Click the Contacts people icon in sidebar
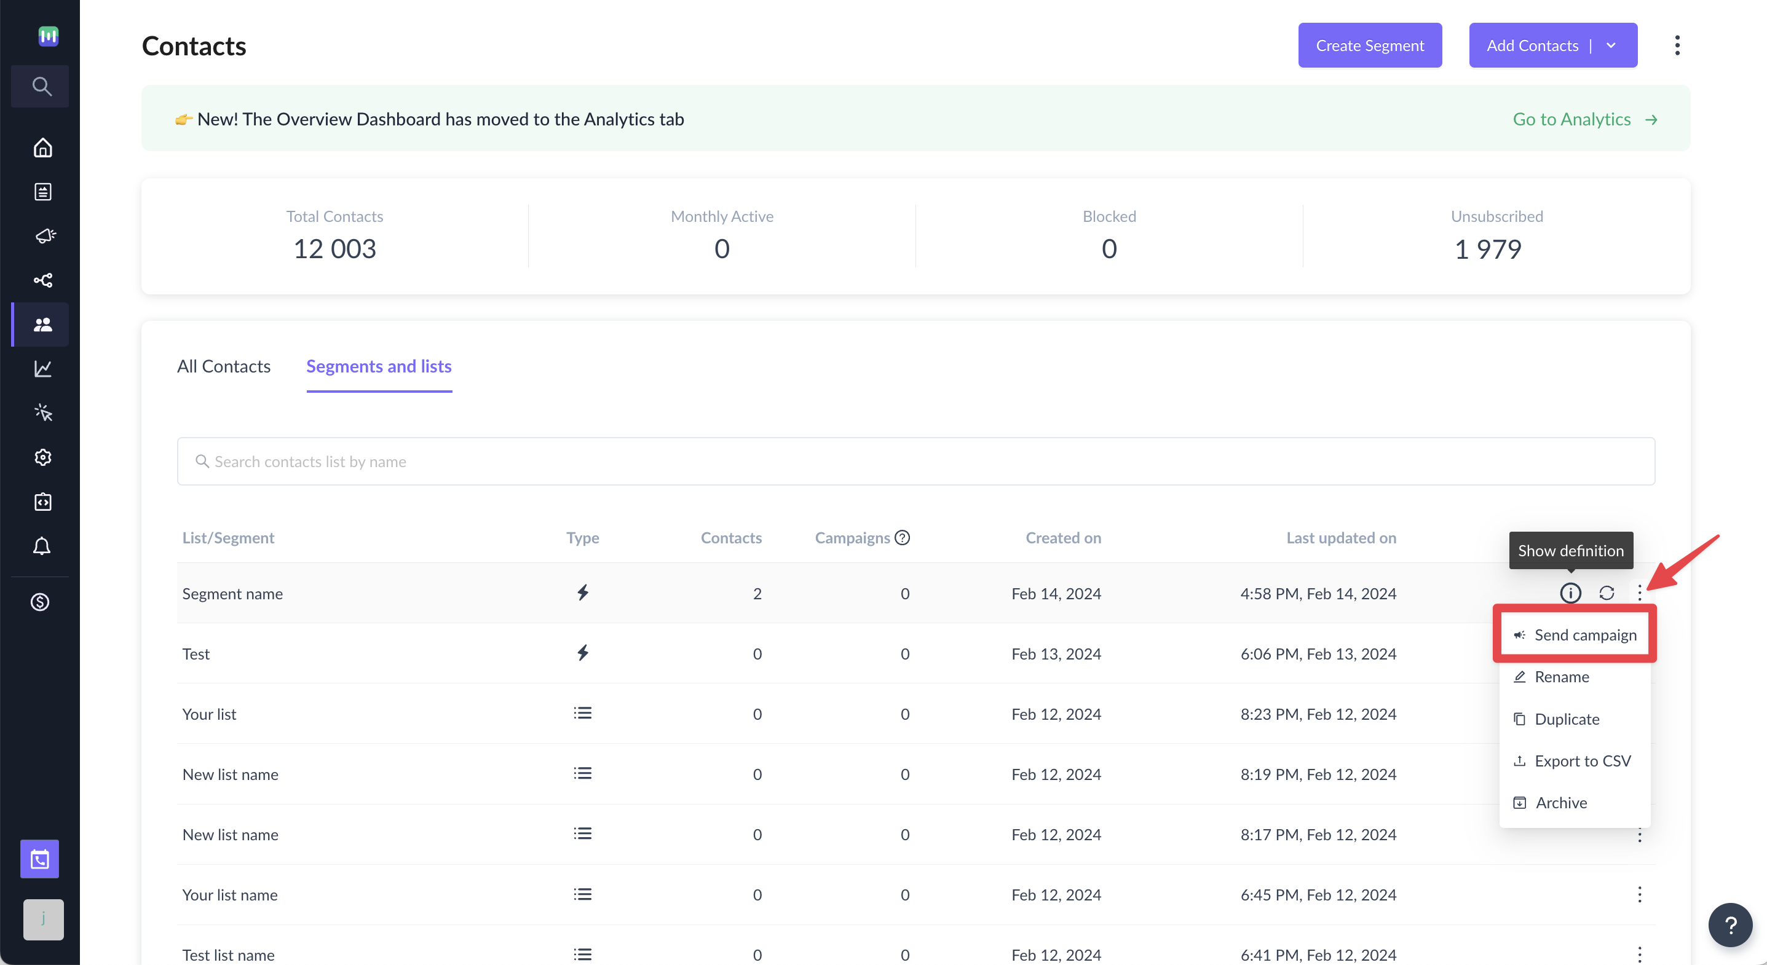Screen dimensions: 1767x965 point(41,323)
